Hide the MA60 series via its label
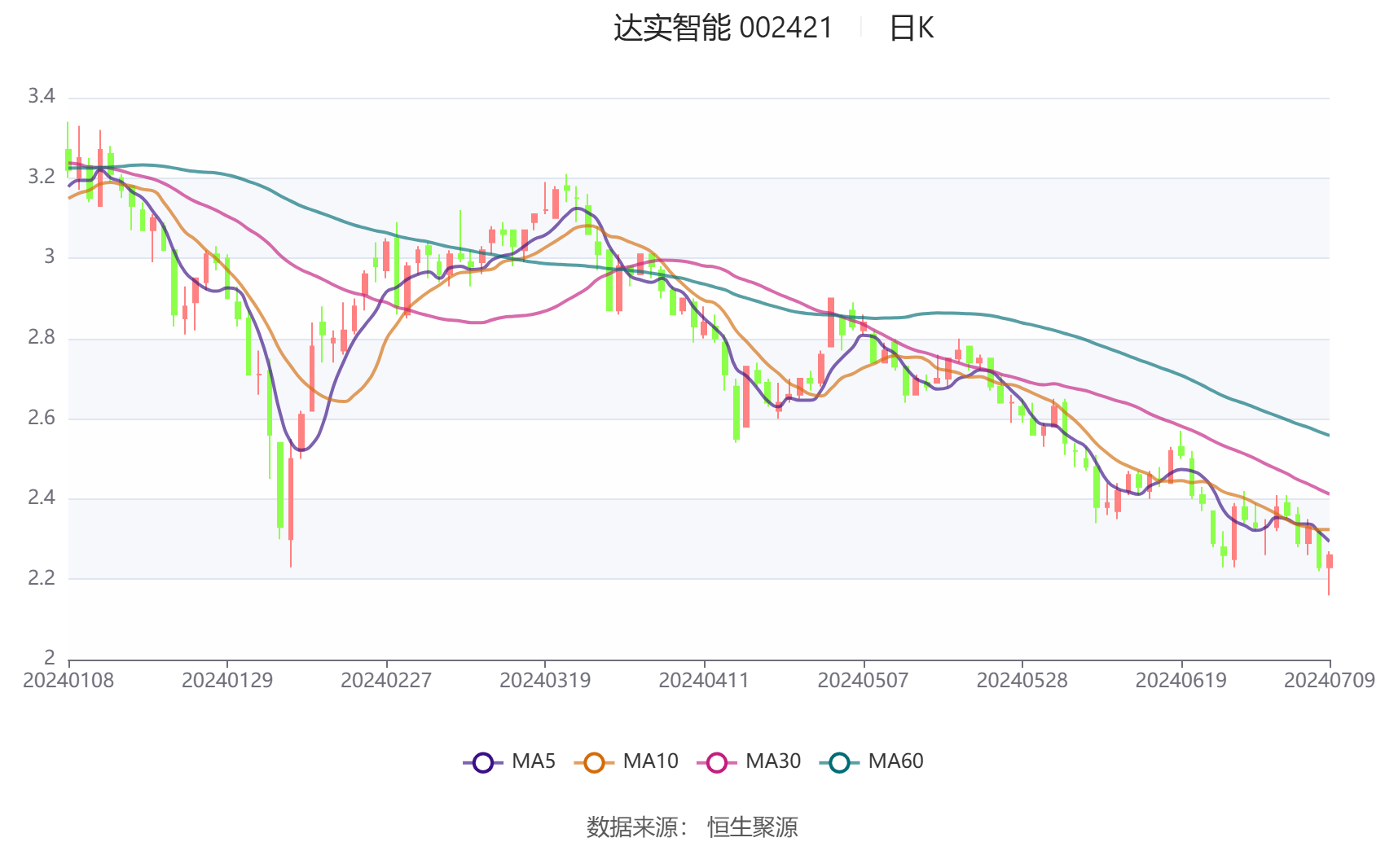The width and height of the screenshot is (1385, 842). point(895,761)
